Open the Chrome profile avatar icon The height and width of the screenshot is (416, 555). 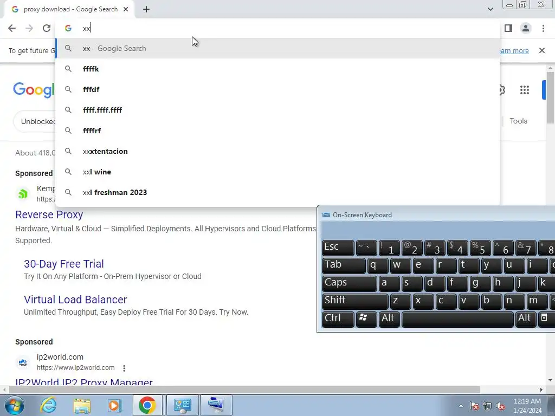(x=526, y=28)
